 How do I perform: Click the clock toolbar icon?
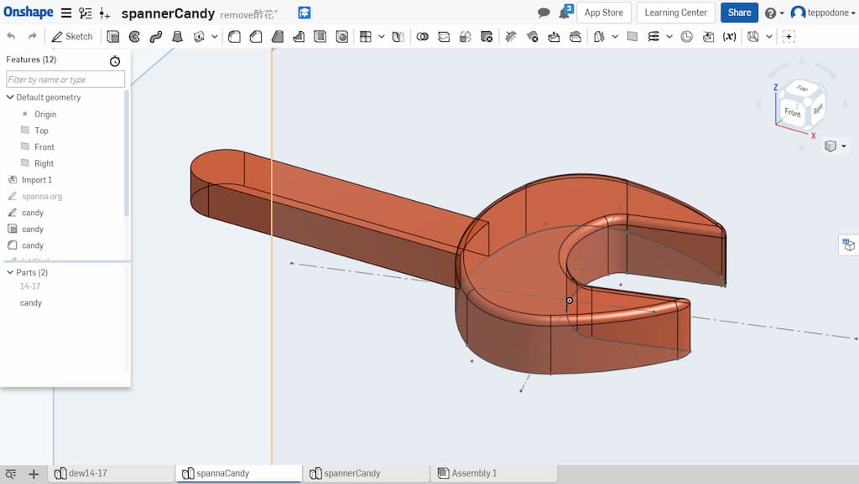coord(686,37)
